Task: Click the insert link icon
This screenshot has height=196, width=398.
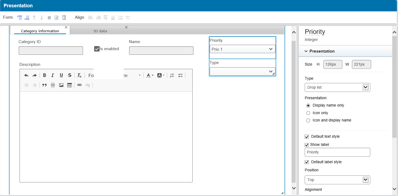Action: point(79,85)
